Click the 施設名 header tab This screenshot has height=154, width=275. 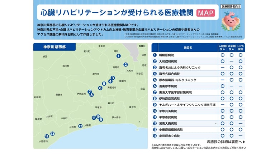[188, 48]
